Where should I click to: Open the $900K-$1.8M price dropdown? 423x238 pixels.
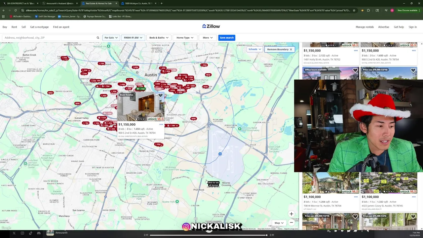click(133, 38)
